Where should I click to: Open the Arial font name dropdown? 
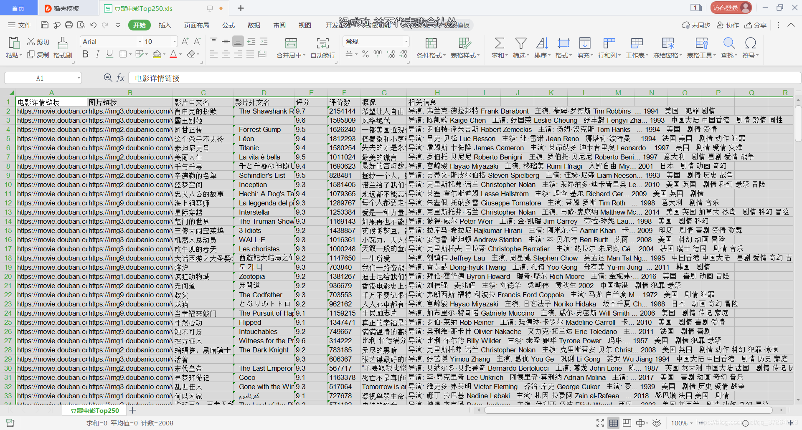(x=140, y=41)
